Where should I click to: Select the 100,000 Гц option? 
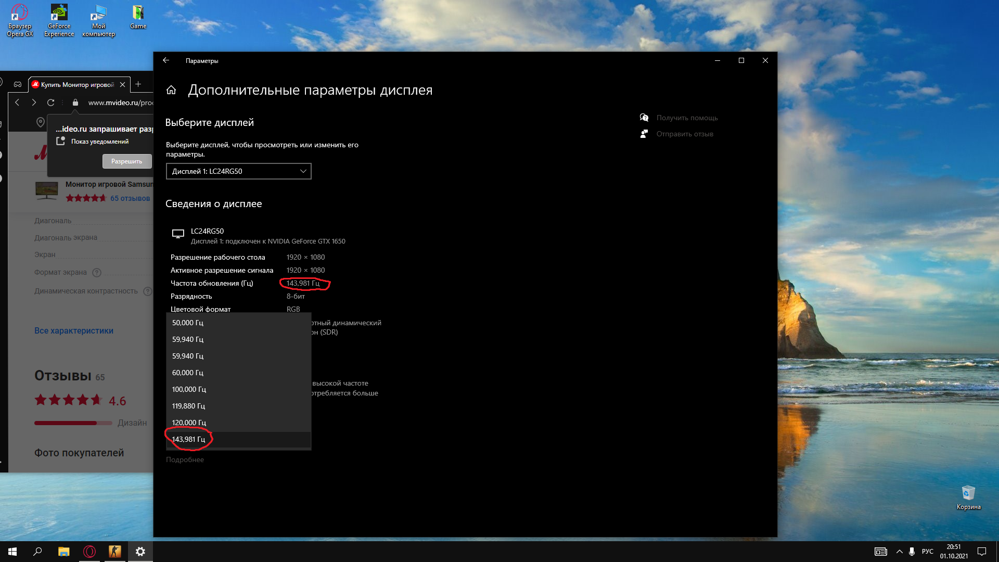click(238, 389)
